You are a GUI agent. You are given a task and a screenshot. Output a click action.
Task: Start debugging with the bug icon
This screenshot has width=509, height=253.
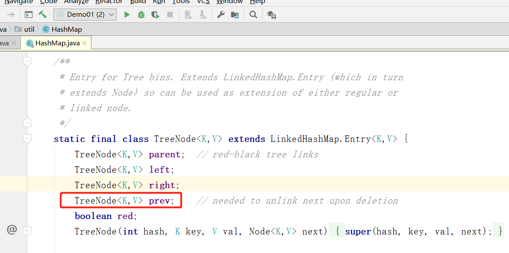pyautogui.click(x=141, y=15)
